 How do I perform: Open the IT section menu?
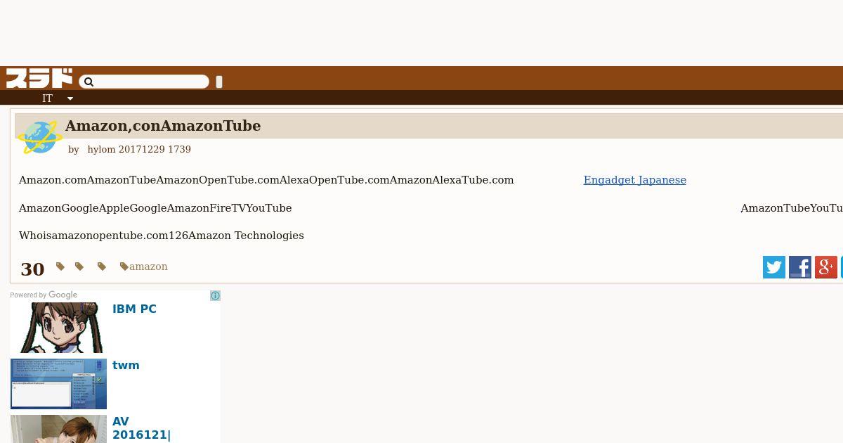pyautogui.click(x=47, y=98)
